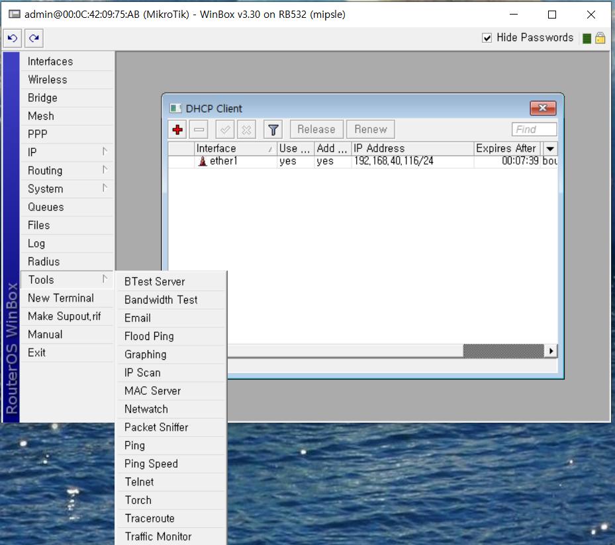Open Bandwidth Test tool
615x545 pixels.
pyautogui.click(x=171, y=300)
